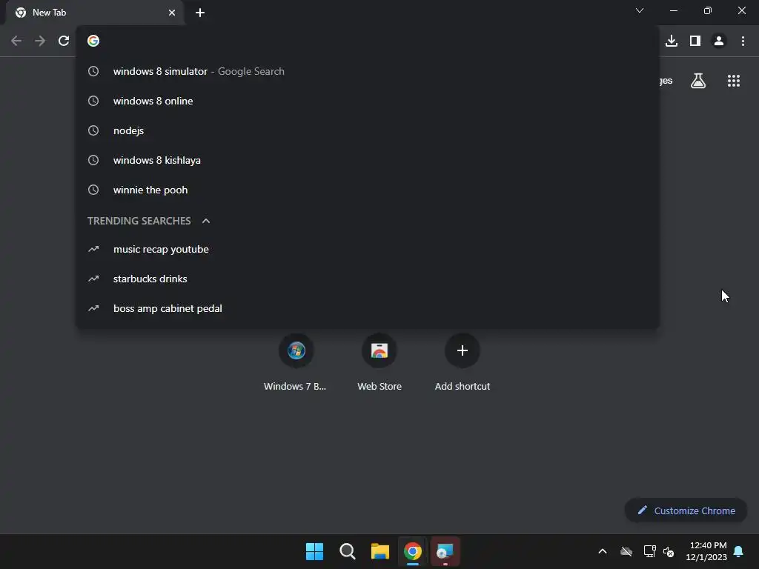Click the Customize Chrome button
The image size is (759, 569).
pos(686,510)
